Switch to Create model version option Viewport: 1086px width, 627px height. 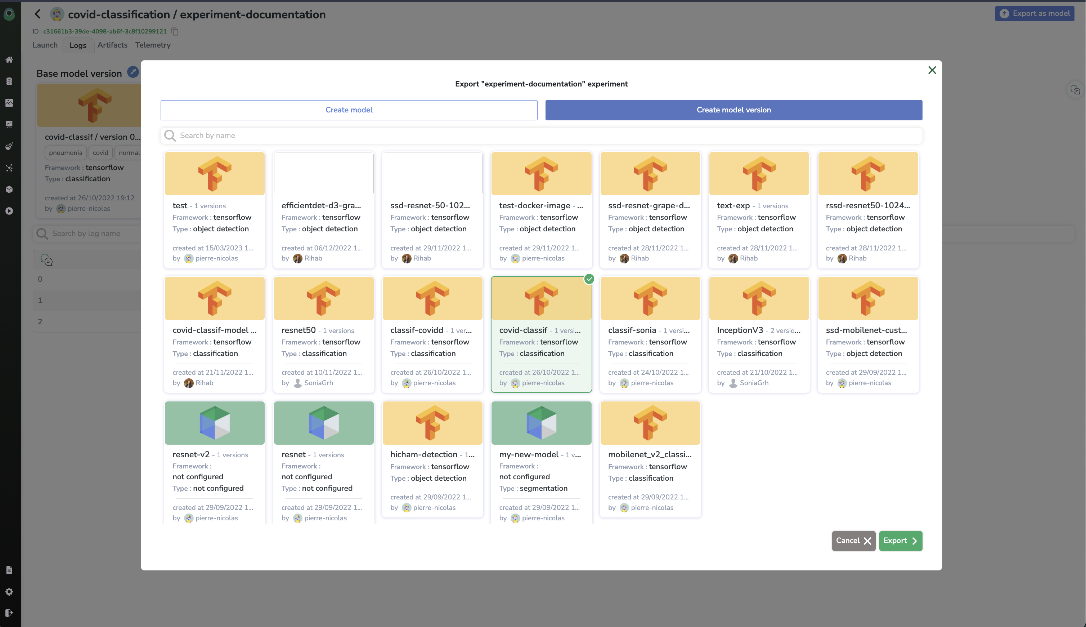733,110
